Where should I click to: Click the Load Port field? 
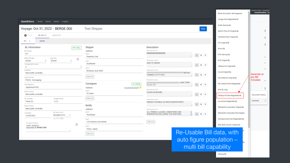(x=53, y=73)
